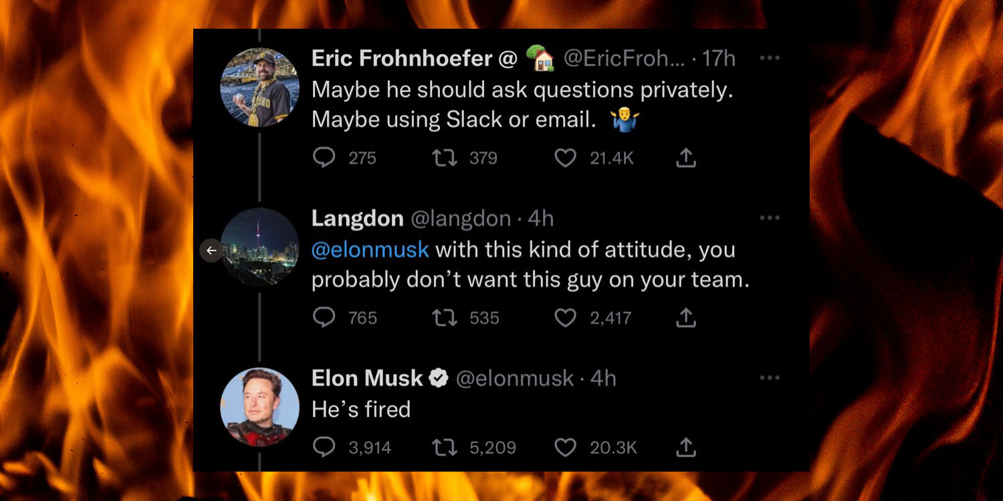
Task: Like Elon Musk's 'He's fired' tweet
Action: click(566, 448)
